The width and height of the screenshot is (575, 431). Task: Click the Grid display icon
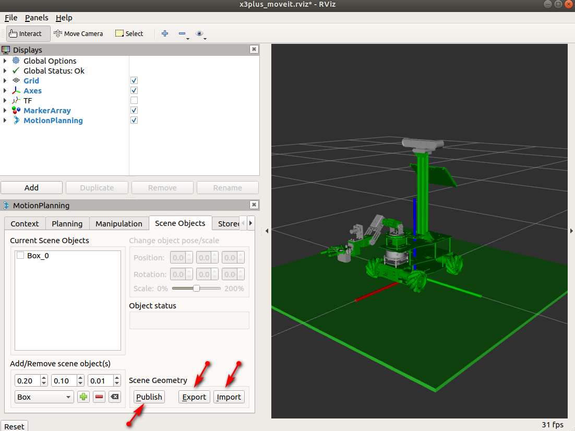16,80
